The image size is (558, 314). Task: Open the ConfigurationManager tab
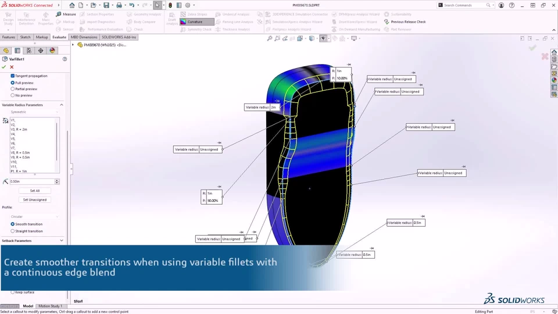tap(29, 51)
